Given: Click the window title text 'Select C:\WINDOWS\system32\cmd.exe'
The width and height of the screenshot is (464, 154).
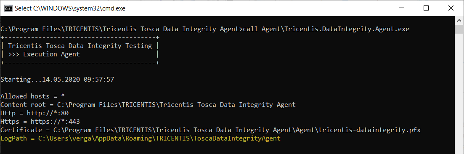Looking at the screenshot, I should [70, 8].
